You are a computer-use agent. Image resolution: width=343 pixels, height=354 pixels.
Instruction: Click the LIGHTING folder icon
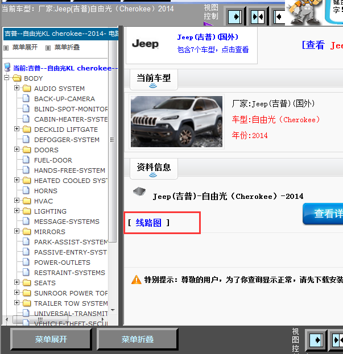tap(27, 211)
